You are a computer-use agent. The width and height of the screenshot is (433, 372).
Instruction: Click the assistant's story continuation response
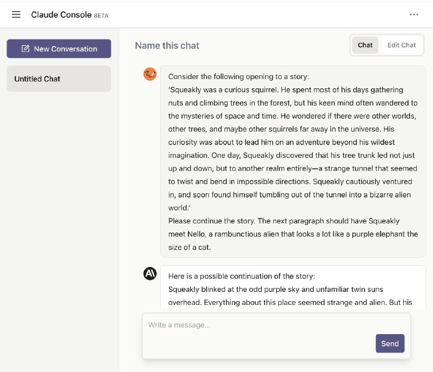coord(293,287)
